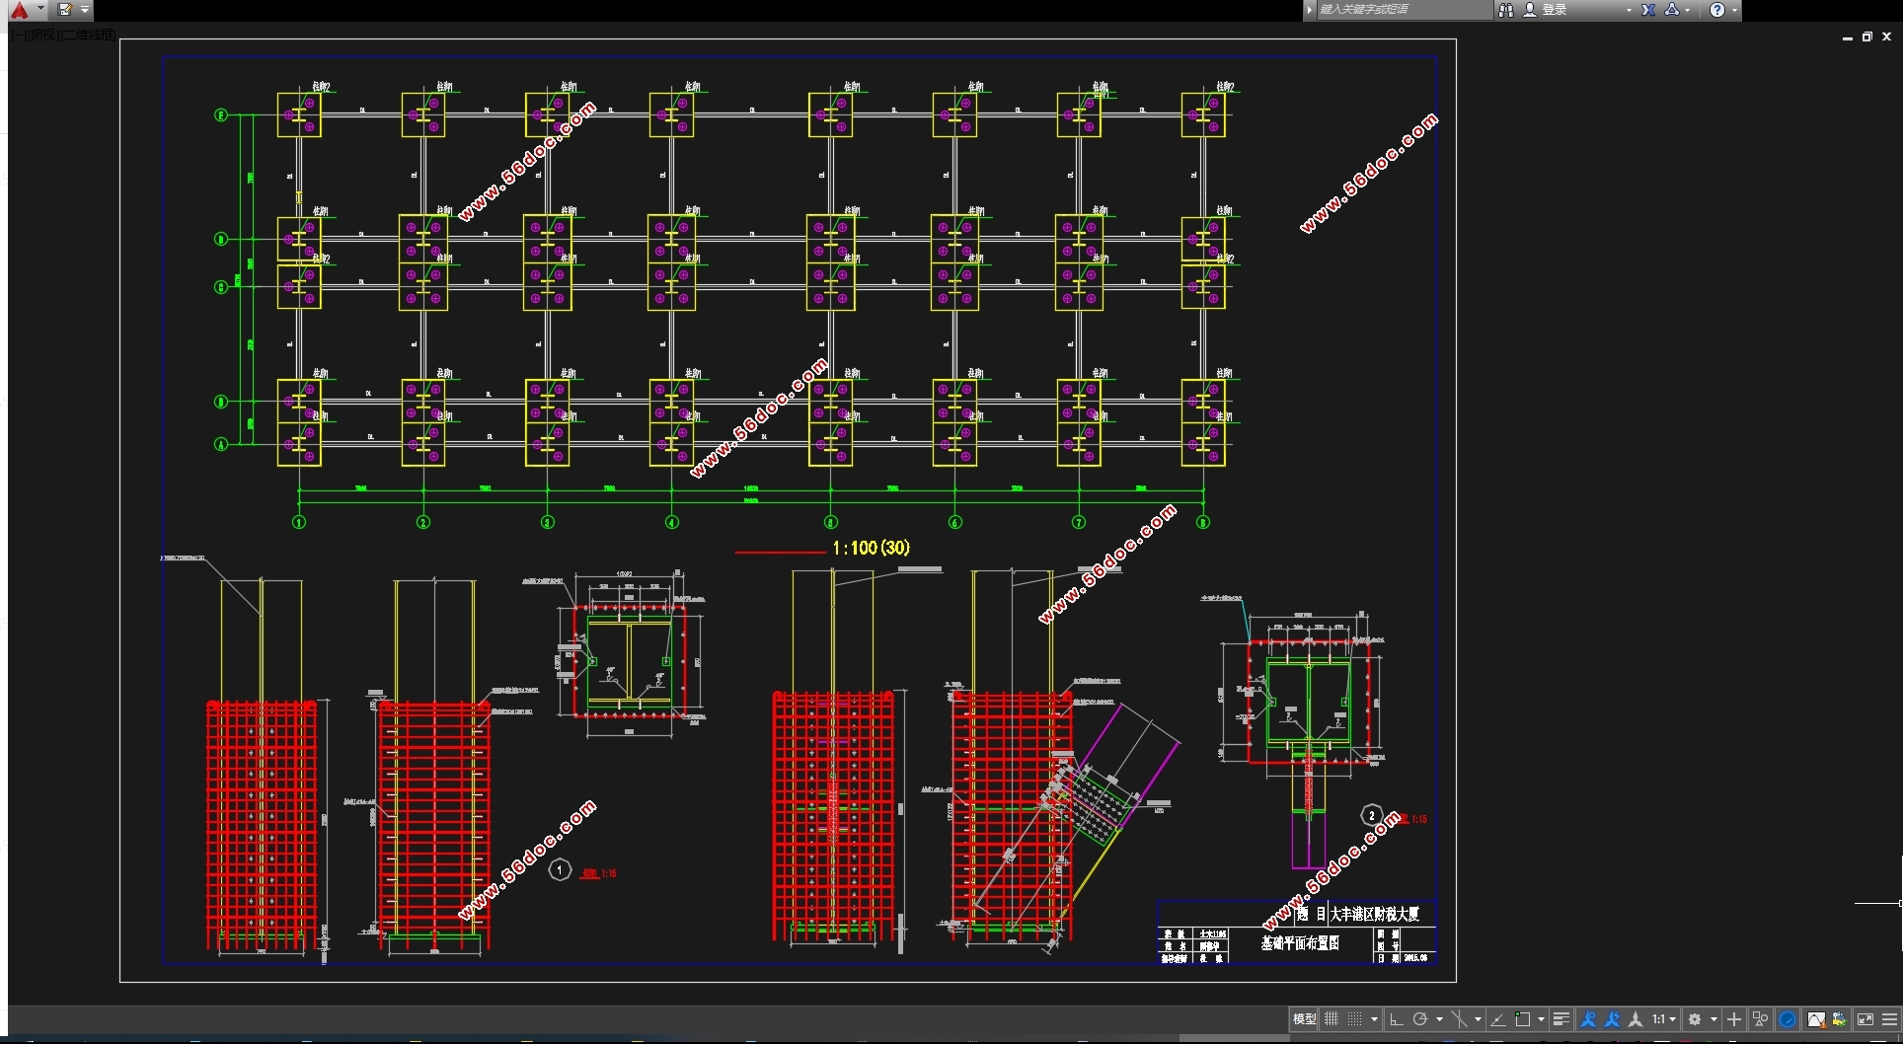This screenshot has height=1044, width=1903.
Task: Open isometric drafting plane dropdown
Action: (x=1478, y=1019)
